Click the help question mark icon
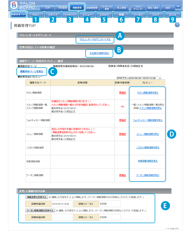The width and height of the screenshot is (191, 231). pos(177,25)
